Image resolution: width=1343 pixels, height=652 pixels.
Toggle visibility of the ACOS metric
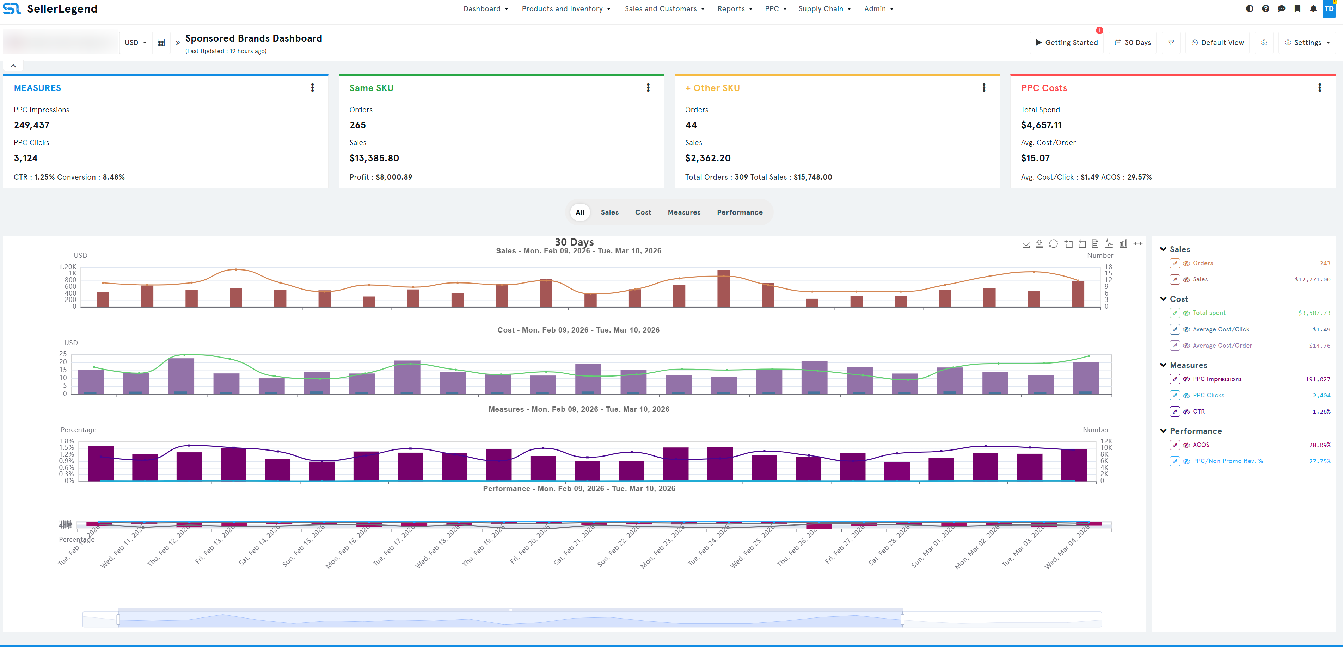coord(1187,445)
